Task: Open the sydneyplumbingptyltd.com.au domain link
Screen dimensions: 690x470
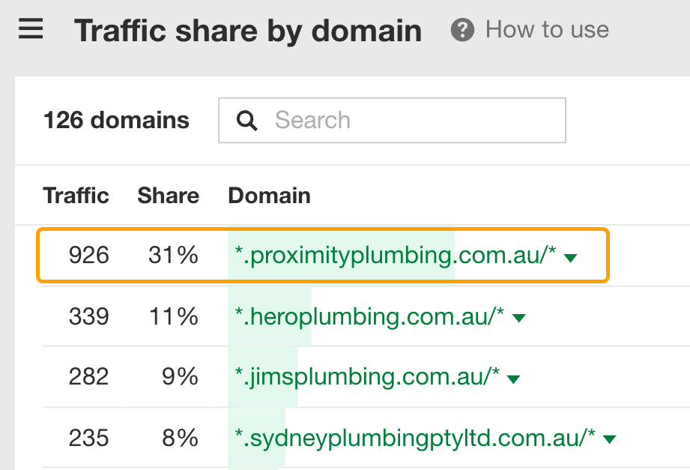Action: coord(411,438)
